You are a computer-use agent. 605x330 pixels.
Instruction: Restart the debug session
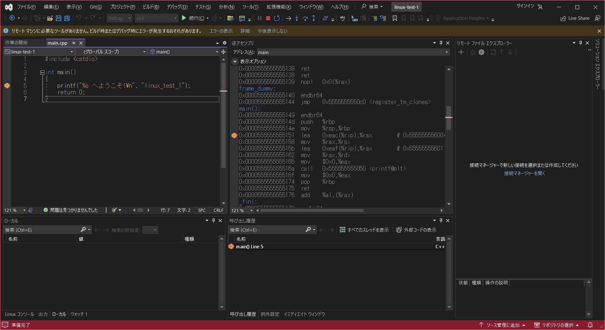point(277,18)
